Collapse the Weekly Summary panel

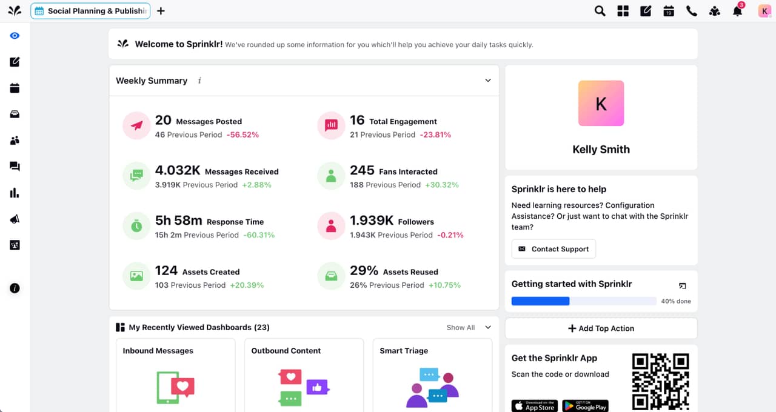tap(487, 81)
